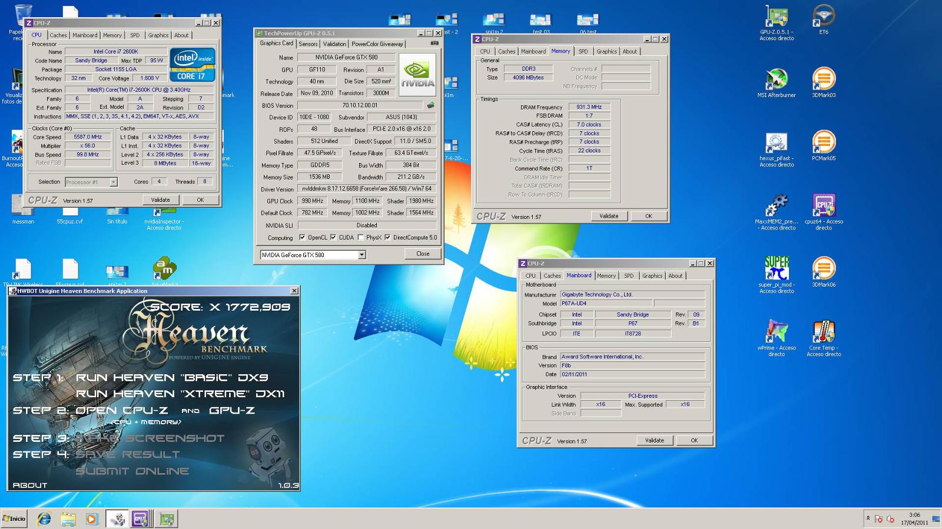
Task: Switch to the Validation tab in GPU-Z
Action: click(334, 44)
